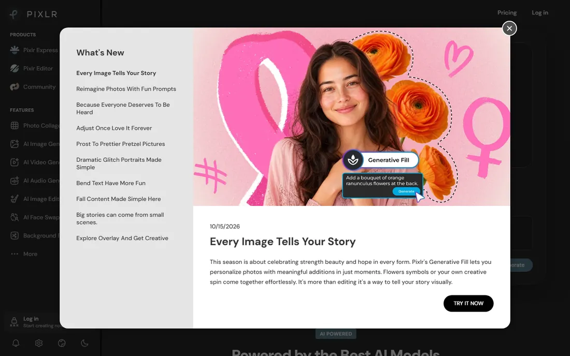The width and height of the screenshot is (570, 356).
Task: Click Log in in top bar
Action: (540, 13)
